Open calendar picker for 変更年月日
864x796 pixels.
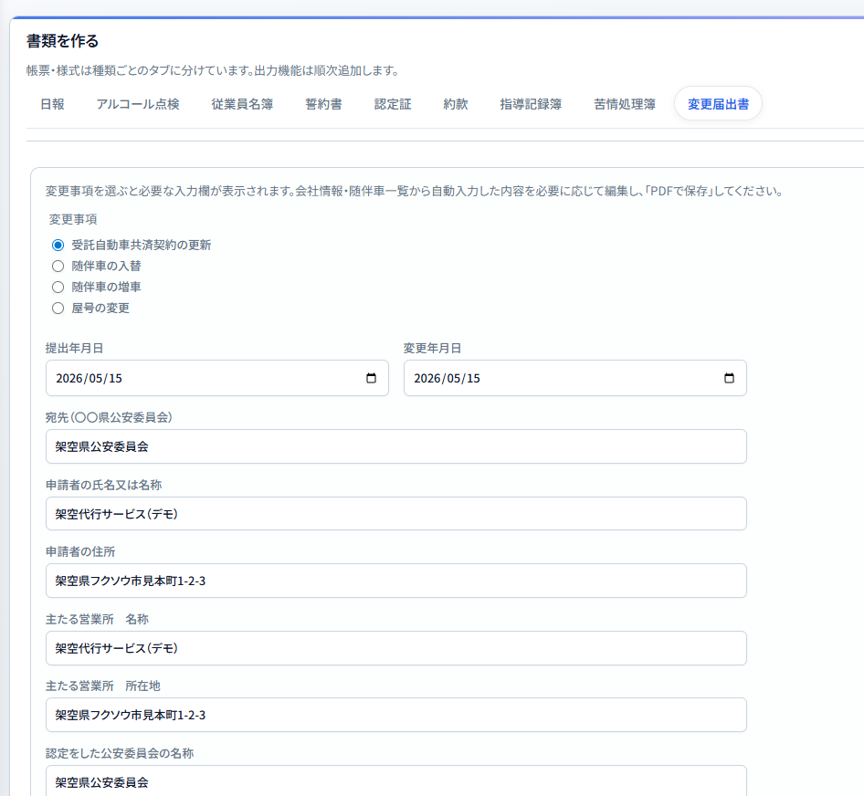click(729, 378)
